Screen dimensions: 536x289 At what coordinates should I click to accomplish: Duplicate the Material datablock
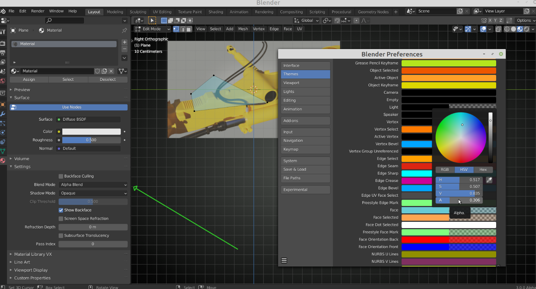click(104, 71)
